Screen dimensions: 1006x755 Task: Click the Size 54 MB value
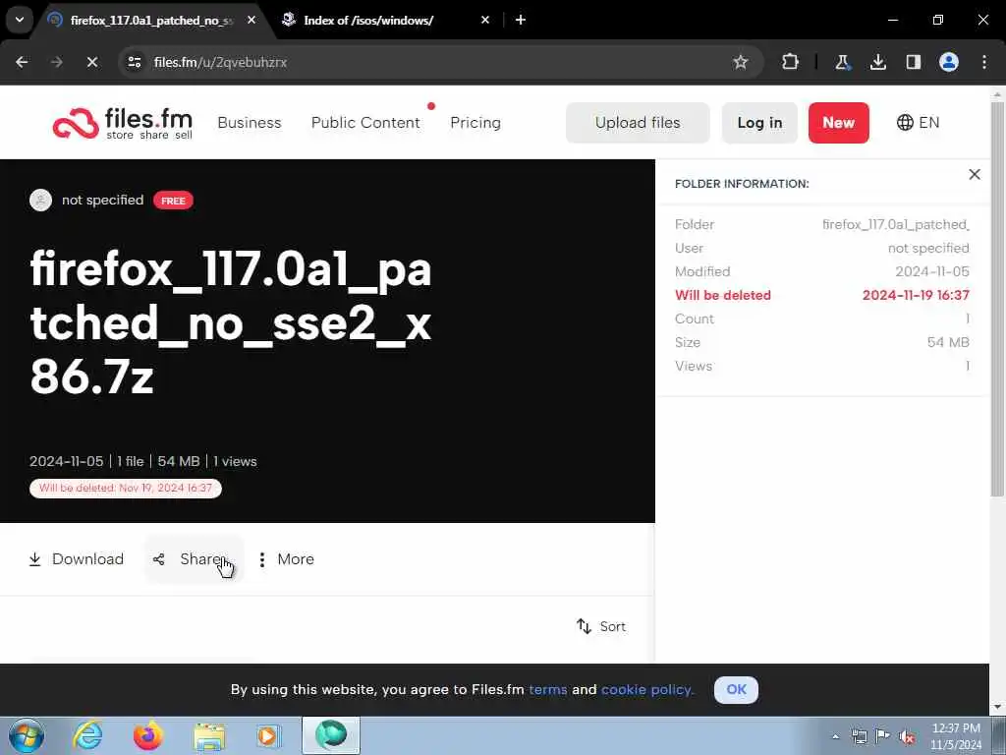click(x=948, y=342)
